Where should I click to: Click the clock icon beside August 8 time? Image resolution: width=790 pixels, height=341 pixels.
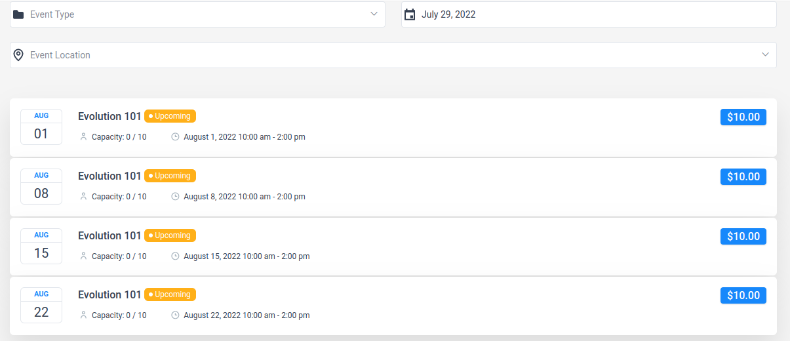(x=175, y=197)
